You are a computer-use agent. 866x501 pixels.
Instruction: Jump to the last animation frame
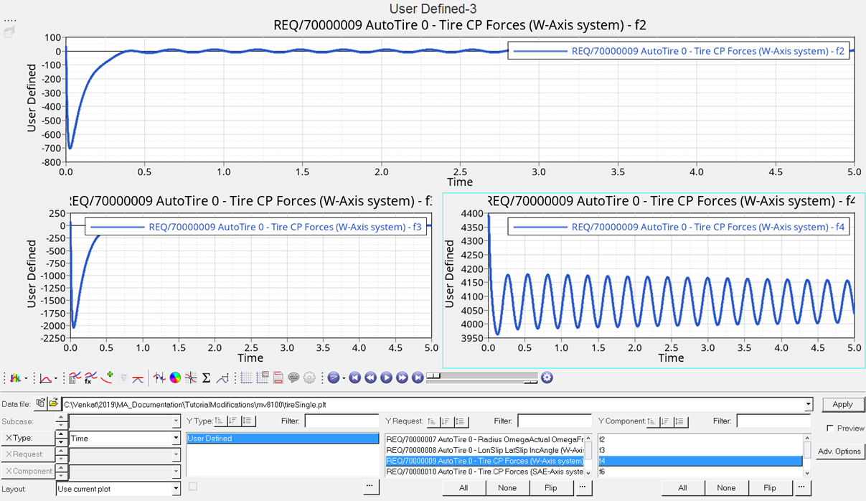point(418,378)
